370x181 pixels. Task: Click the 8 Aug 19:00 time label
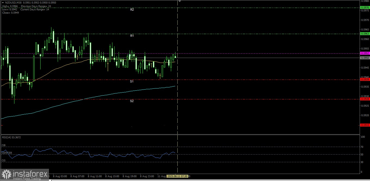[x=129, y=176]
